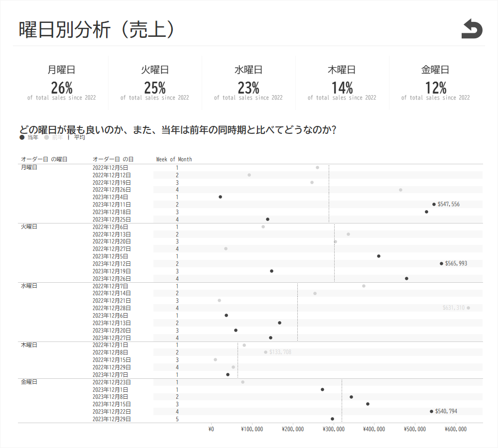The height and width of the screenshot is (448, 498).
Task: Pick the 金曜日 12% summary card
Action: coord(436,83)
